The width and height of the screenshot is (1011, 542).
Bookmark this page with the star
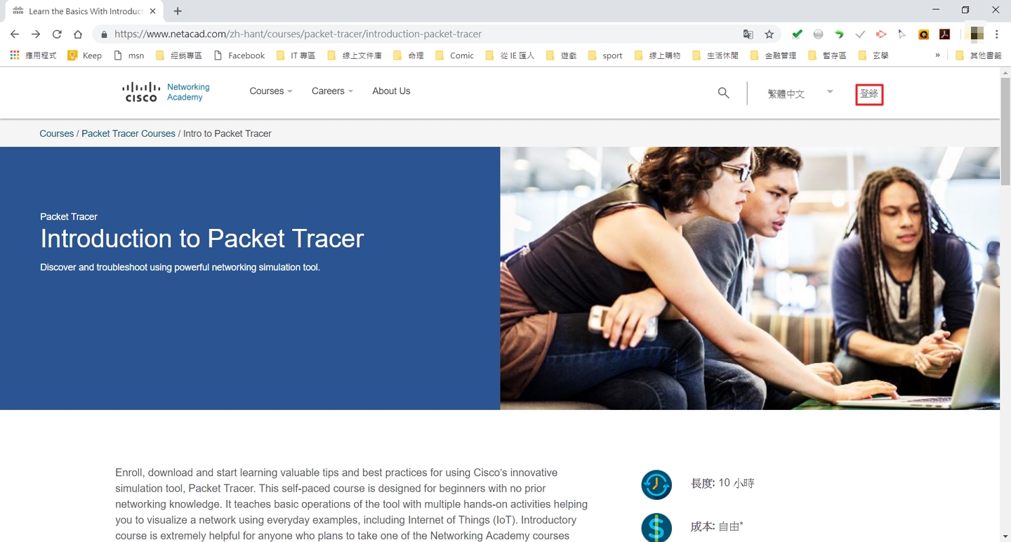tap(769, 34)
